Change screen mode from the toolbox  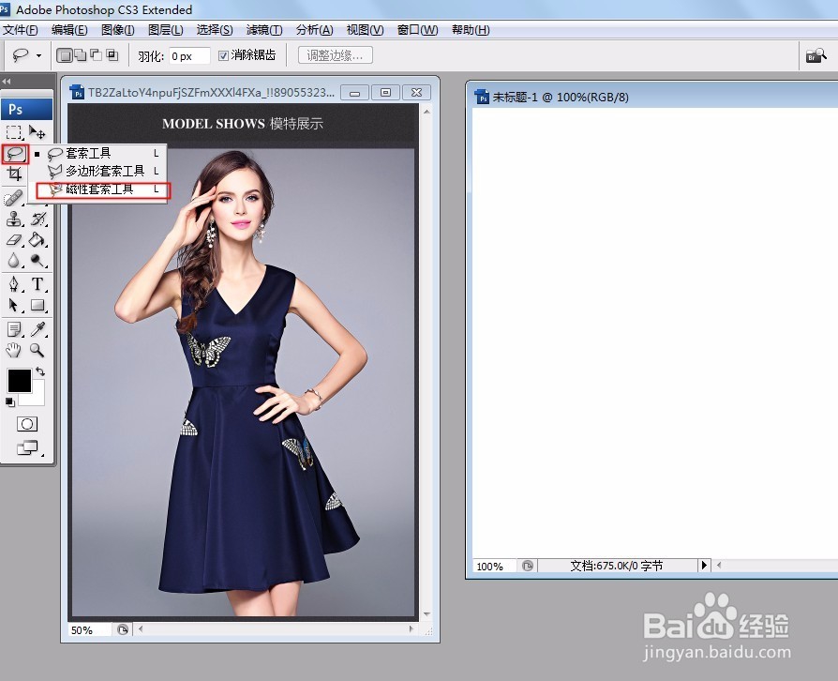[x=28, y=447]
